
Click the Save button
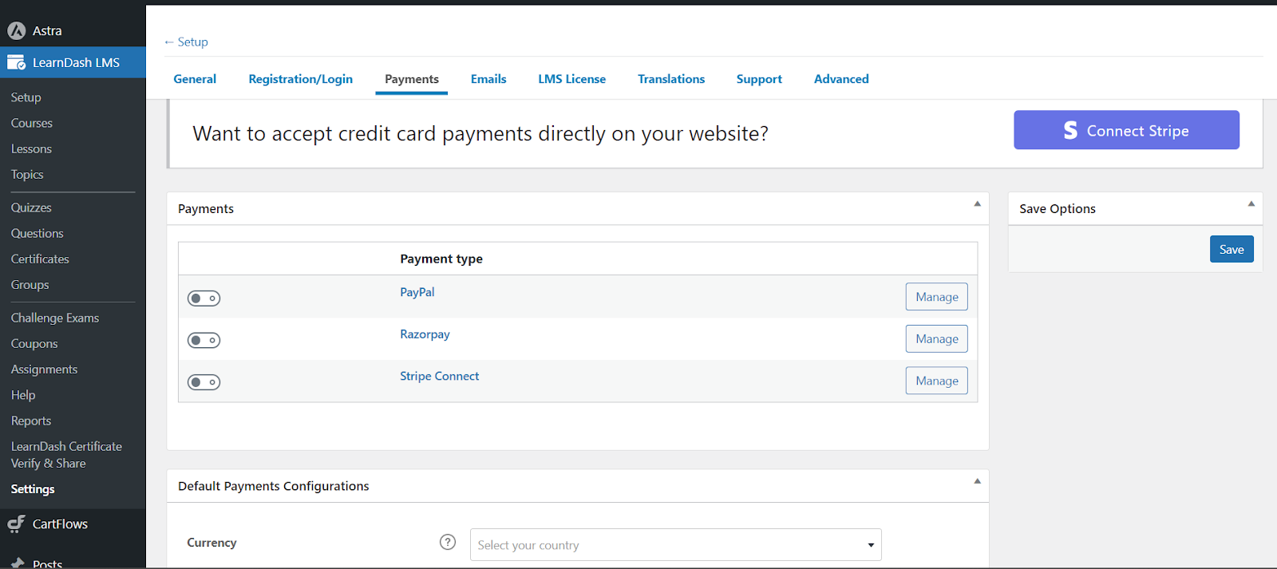point(1232,249)
